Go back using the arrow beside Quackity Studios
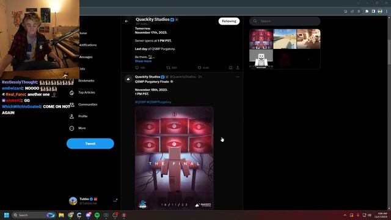This screenshot has height=220, width=391. tap(126, 21)
